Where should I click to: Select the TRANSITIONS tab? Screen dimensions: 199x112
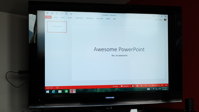(79, 18)
